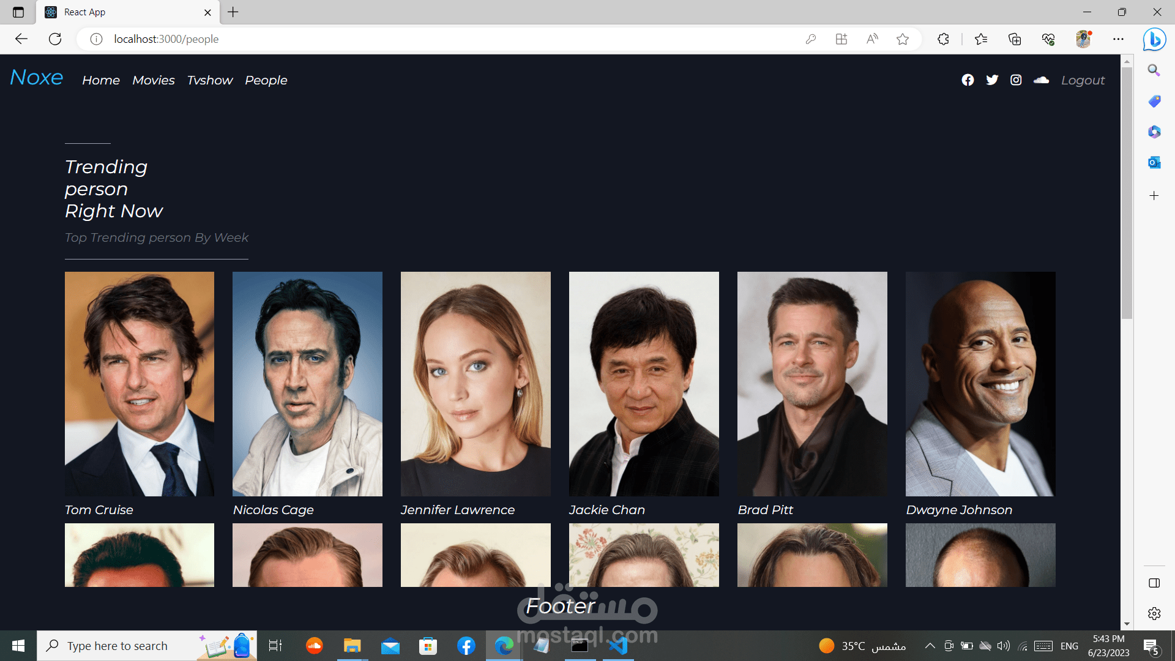Select the Dwayne Johnson portrait
1175x661 pixels.
click(980, 384)
